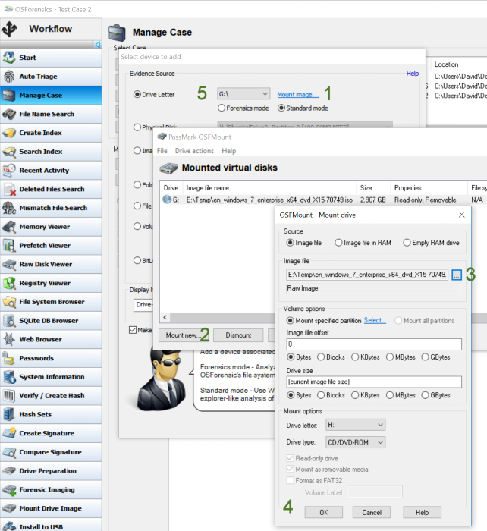
Task: Open mount Drive letter H: dropdown
Action: [x=355, y=425]
